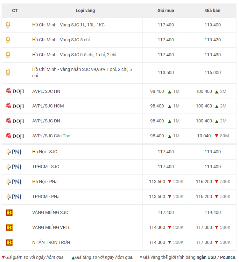Click sell price 116.200 for Hà Nội - PNJ
Screen dimensions: 239x262
(x=204, y=182)
